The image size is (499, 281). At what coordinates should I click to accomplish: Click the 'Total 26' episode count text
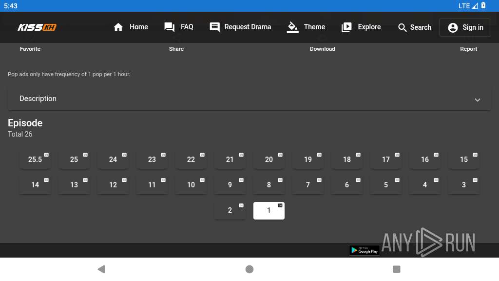tap(20, 134)
